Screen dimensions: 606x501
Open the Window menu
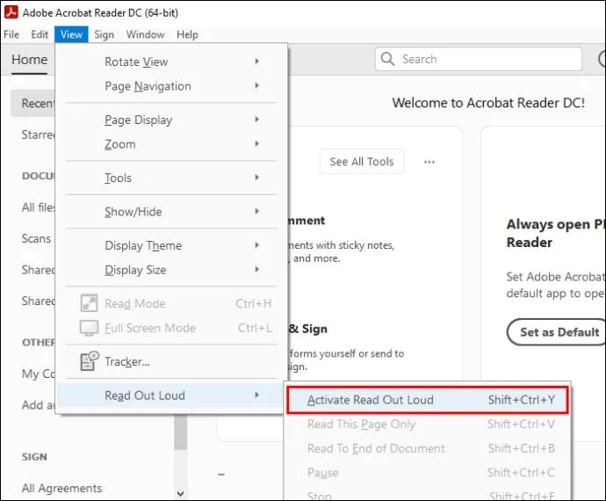point(145,34)
